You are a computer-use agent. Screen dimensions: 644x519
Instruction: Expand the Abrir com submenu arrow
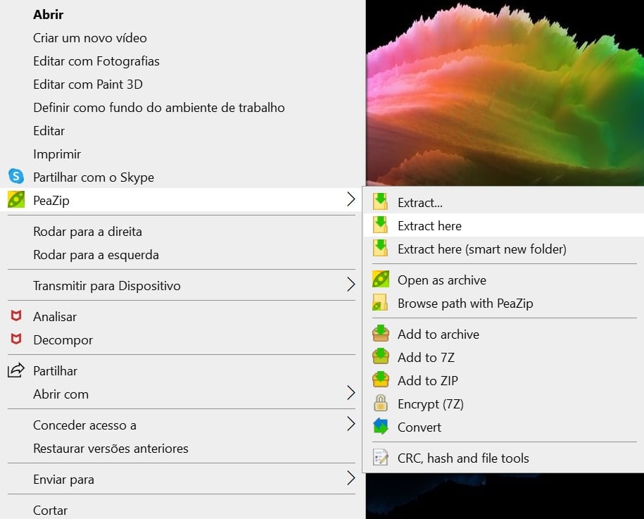pyautogui.click(x=351, y=393)
